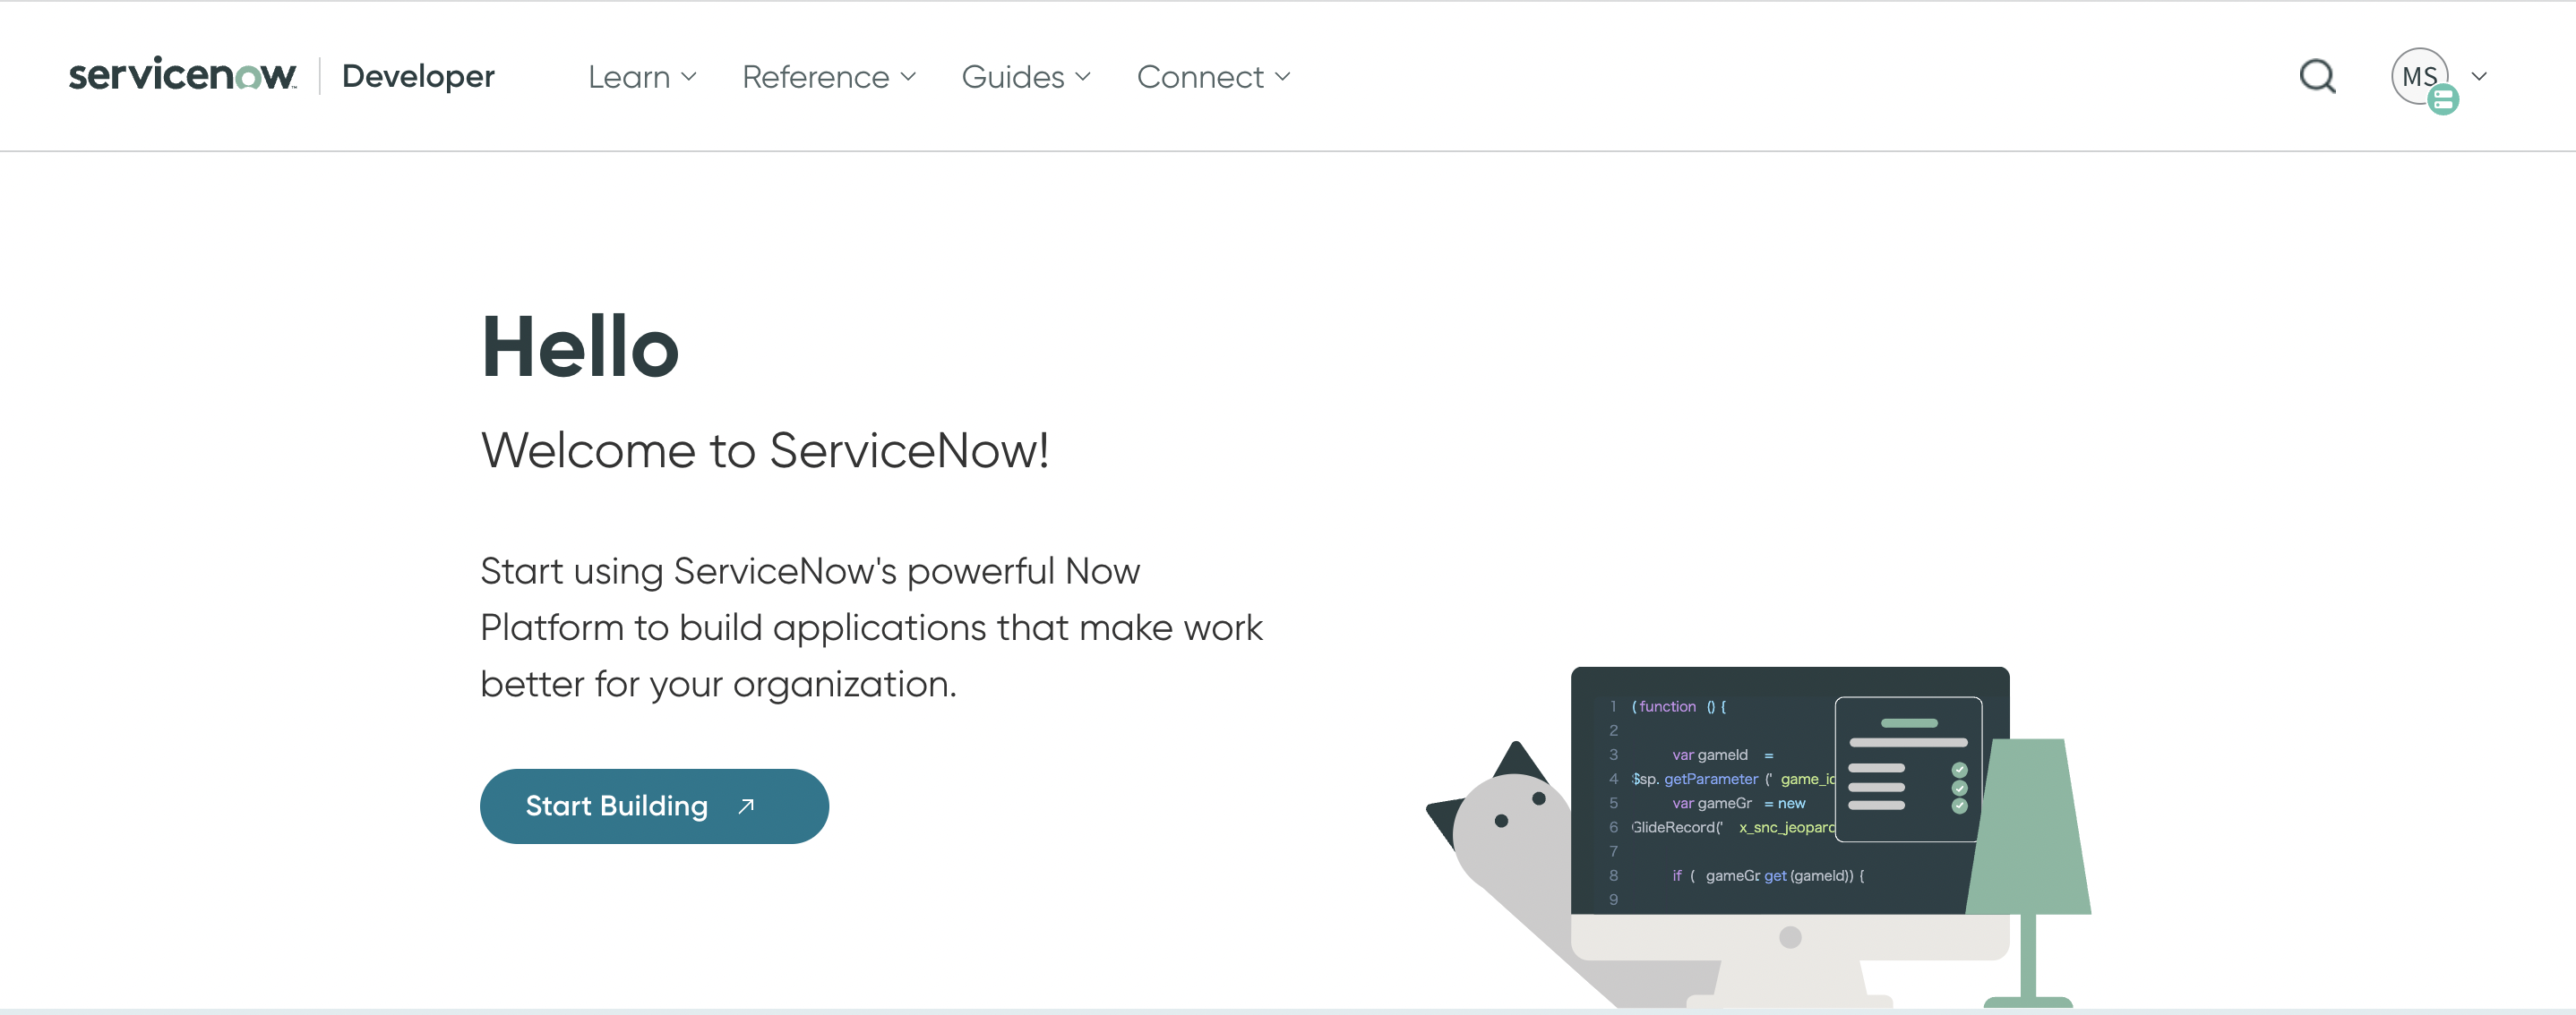Click the ServiceNow logo
2576x1015 pixels.
point(182,76)
